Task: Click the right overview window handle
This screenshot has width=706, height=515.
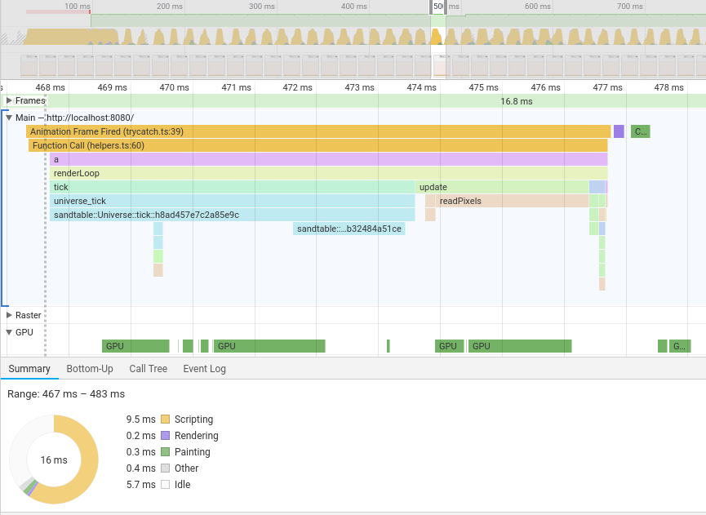Action: pos(446,7)
